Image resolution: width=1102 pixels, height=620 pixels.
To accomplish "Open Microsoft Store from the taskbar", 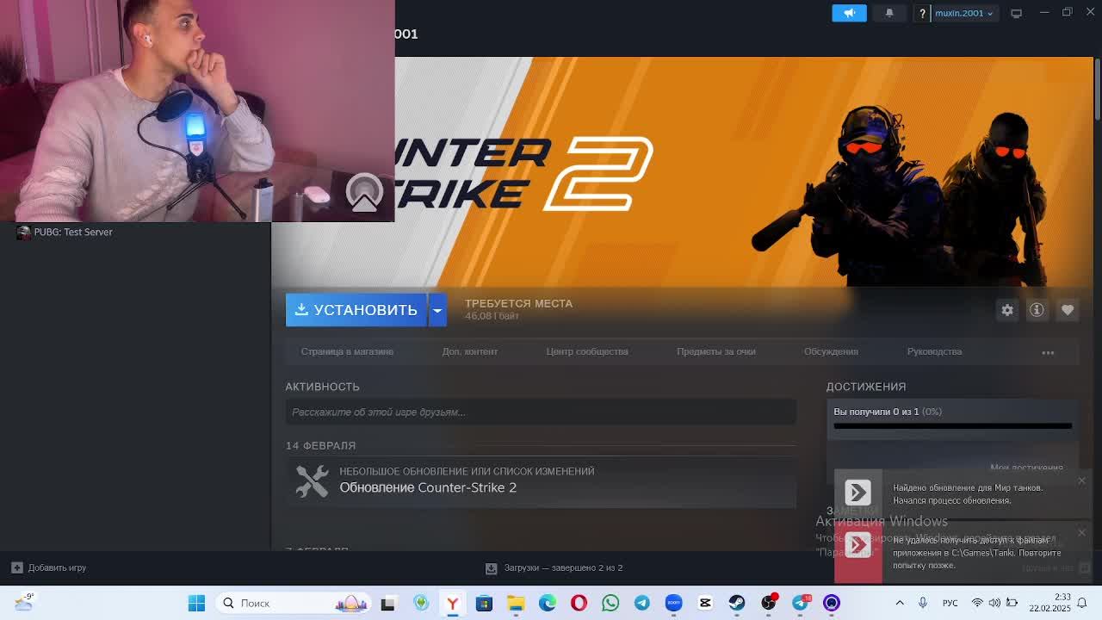I will [x=484, y=603].
